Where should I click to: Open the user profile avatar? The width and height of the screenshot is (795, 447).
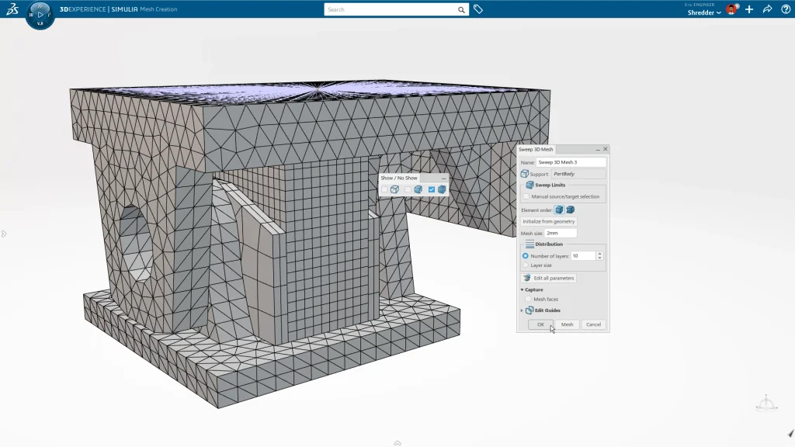pyautogui.click(x=731, y=9)
